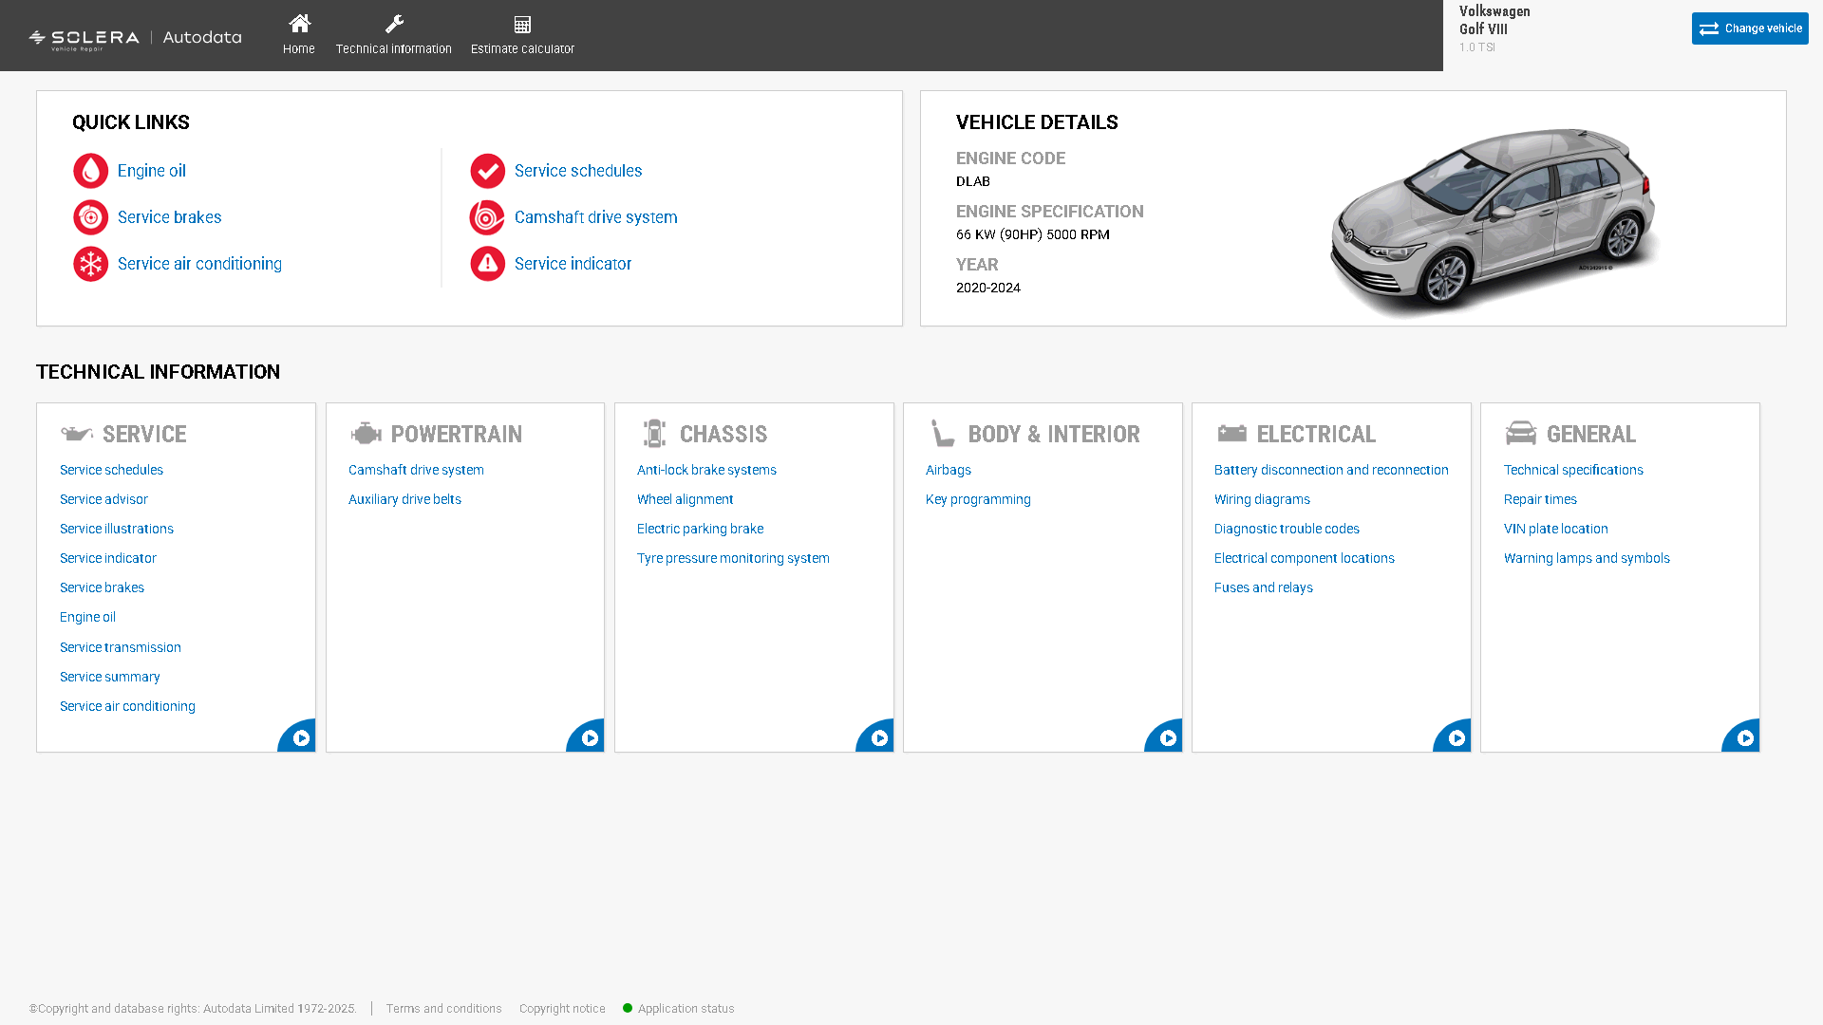The image size is (1823, 1025).
Task: Open VIN plate location link
Action: [1556, 529]
